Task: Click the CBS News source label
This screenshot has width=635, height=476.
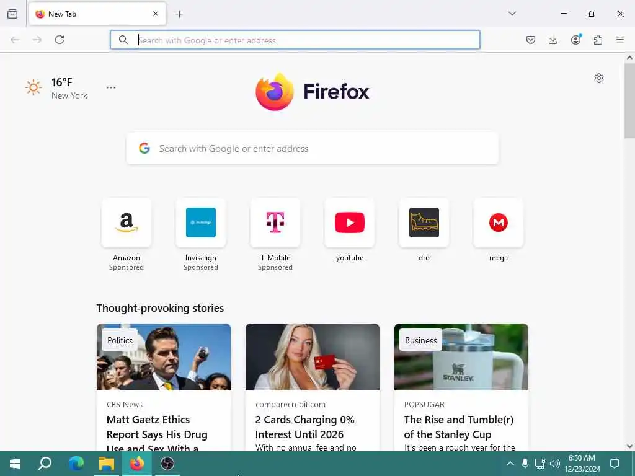Action: coord(124,404)
